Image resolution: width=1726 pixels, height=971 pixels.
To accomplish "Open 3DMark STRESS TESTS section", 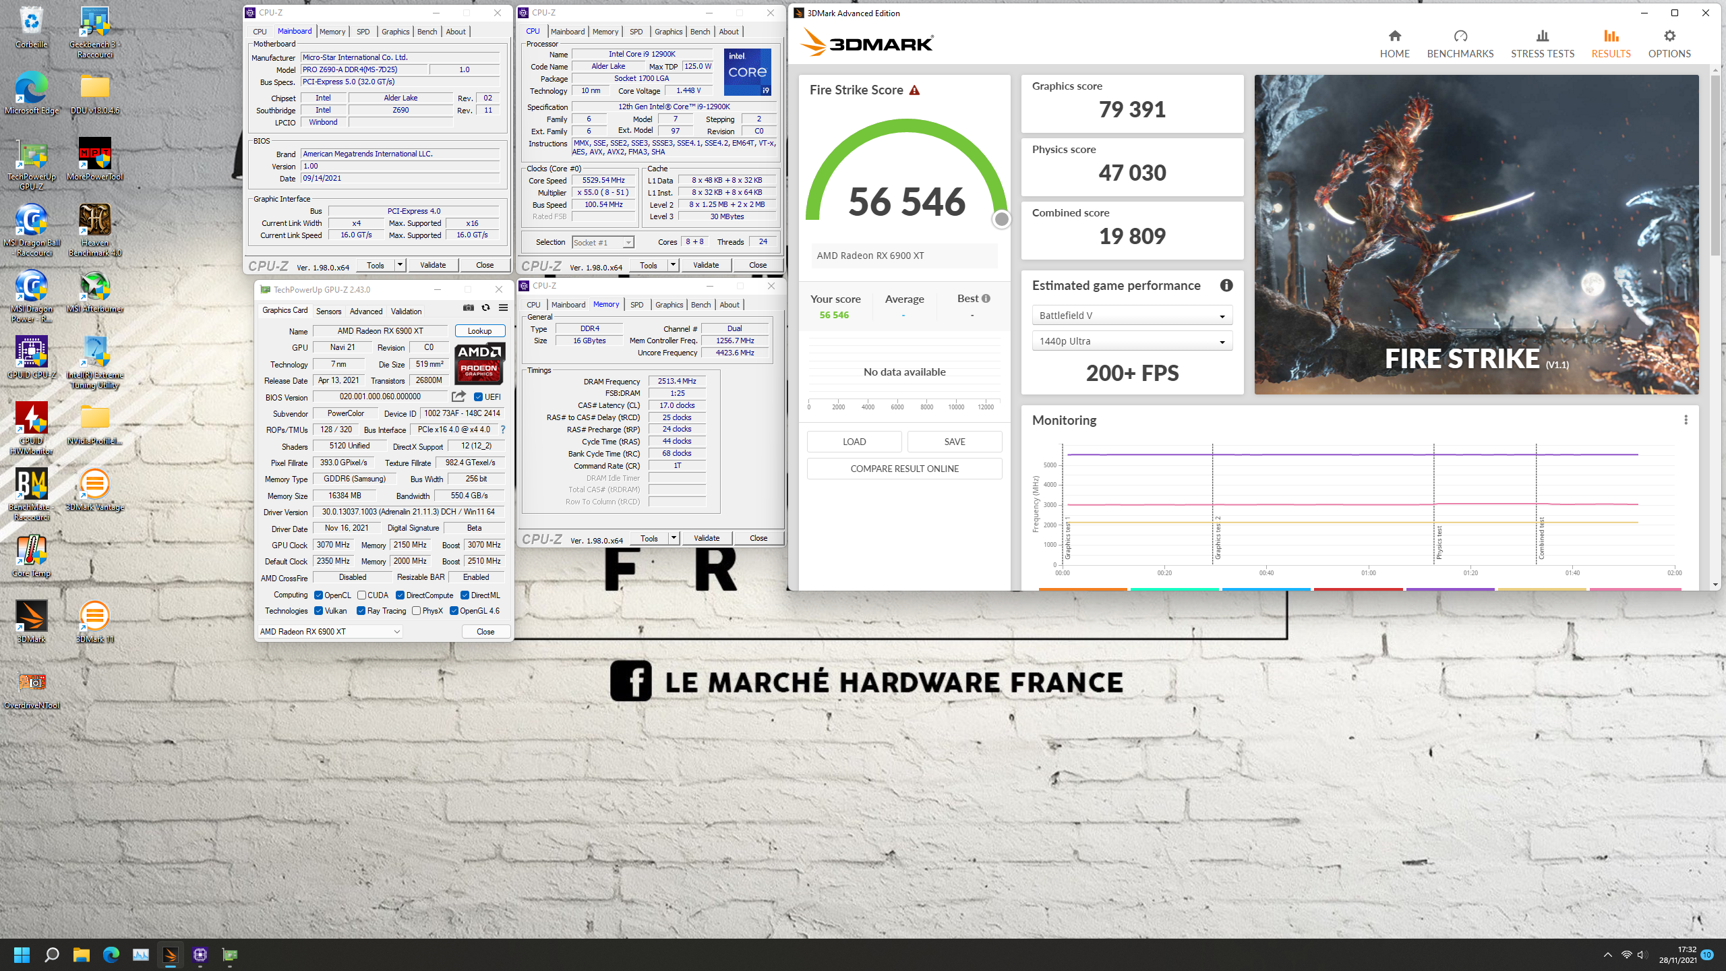I will pos(1543,44).
